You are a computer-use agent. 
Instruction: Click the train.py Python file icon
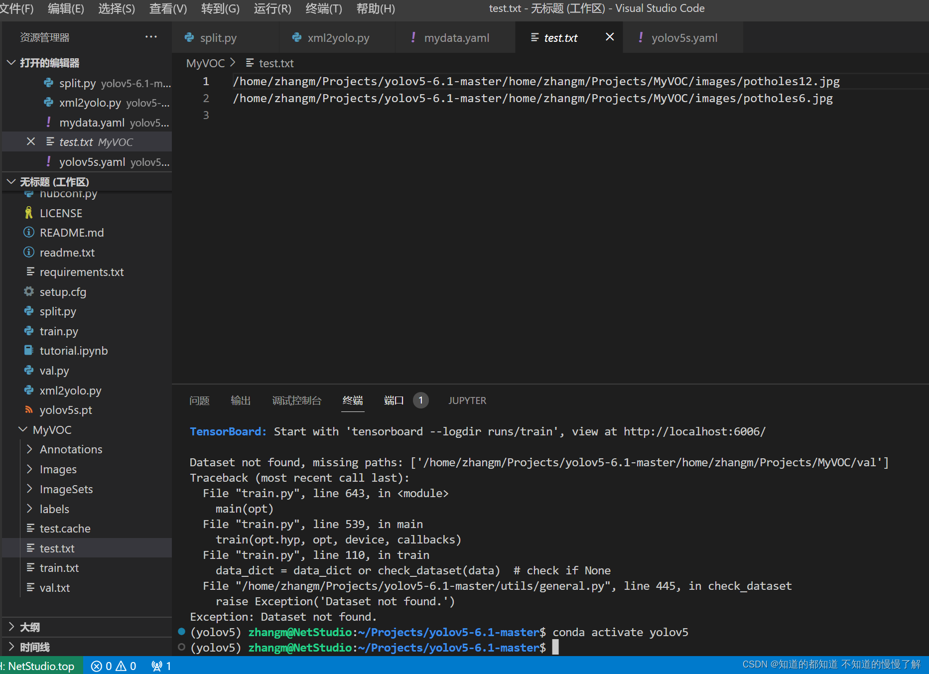click(29, 331)
